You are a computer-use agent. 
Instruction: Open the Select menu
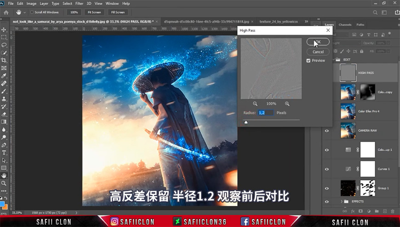tap(67, 4)
